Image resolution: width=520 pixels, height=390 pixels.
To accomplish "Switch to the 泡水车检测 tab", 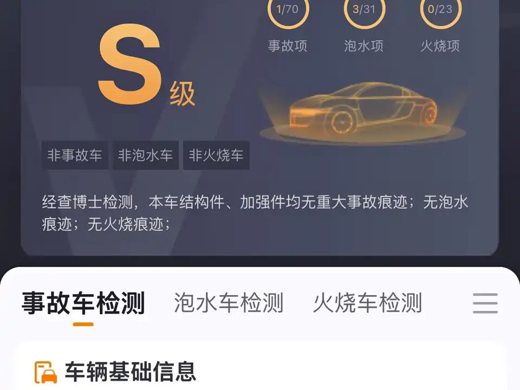I will click(229, 303).
